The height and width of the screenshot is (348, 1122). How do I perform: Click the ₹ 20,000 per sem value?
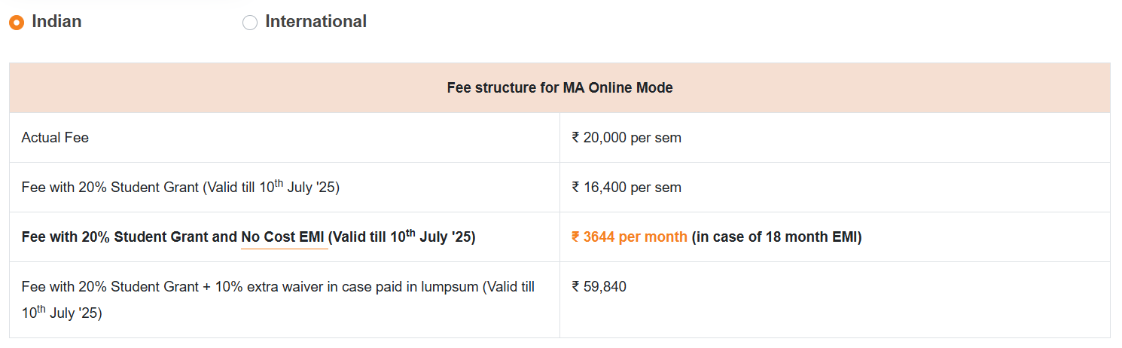[627, 138]
